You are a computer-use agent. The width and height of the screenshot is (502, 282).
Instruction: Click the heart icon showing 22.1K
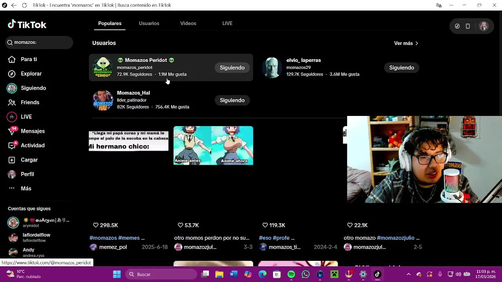pyautogui.click(x=350, y=225)
